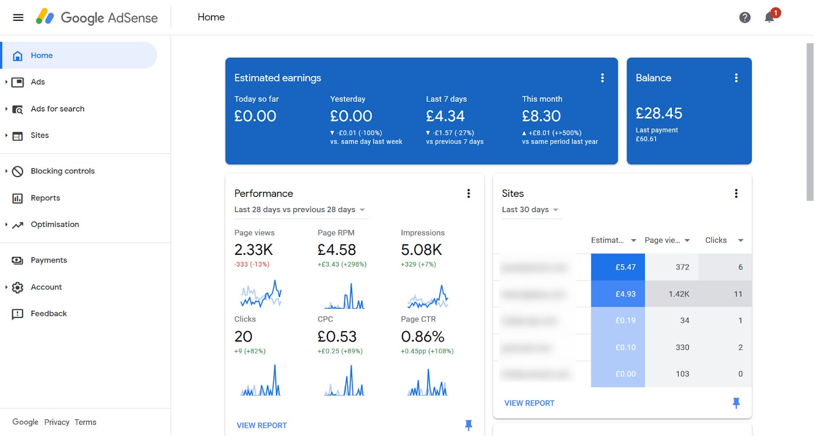
Task: Open the notifications bell
Action: click(x=769, y=18)
